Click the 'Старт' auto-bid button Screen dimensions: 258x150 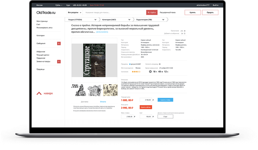pos(165,116)
